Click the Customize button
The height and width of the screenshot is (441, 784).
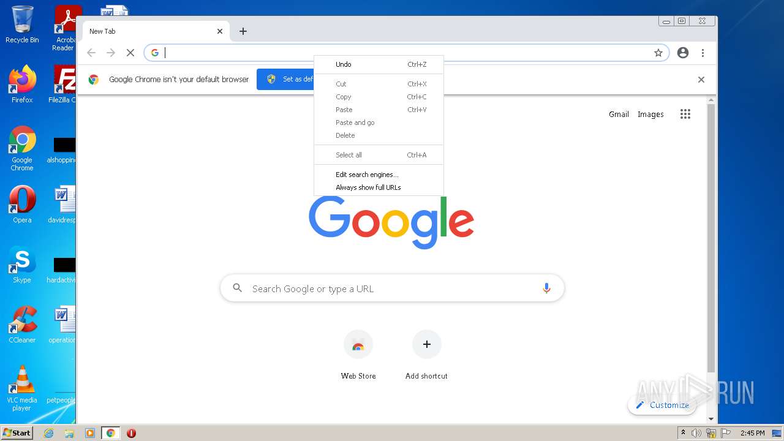tap(662, 405)
